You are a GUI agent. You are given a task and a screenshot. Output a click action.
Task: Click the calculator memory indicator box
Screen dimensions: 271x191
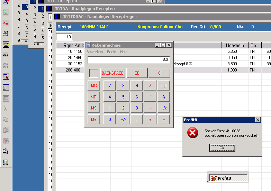coord(93,73)
